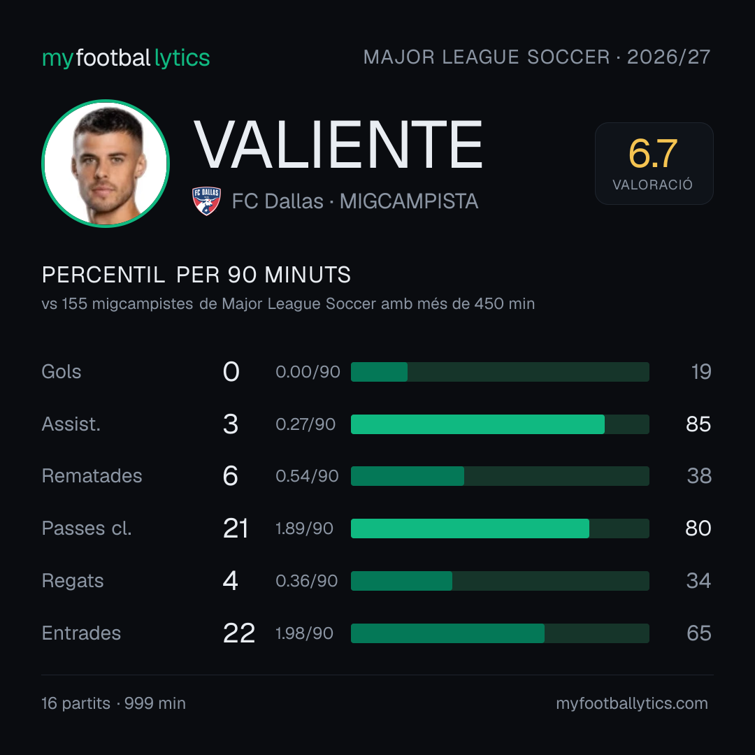Click the Assist. percentile bar
The image size is (755, 755).
coord(500,424)
